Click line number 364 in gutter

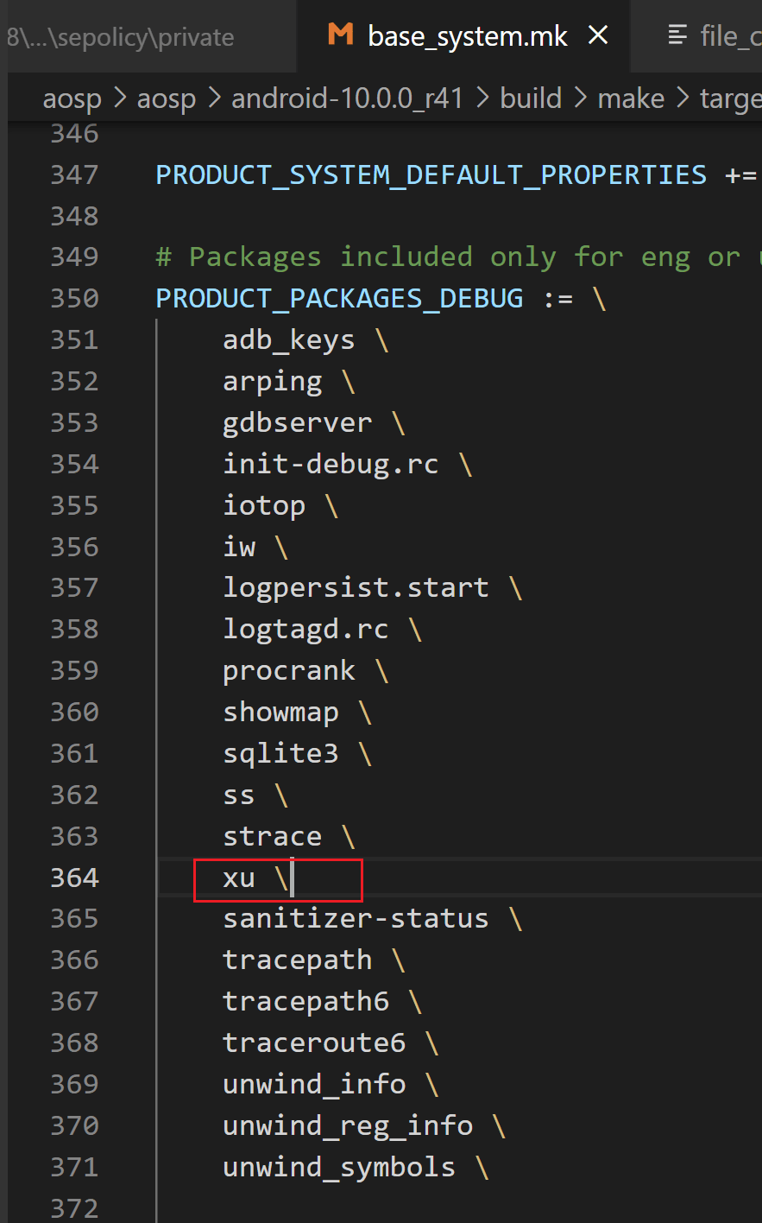75,878
